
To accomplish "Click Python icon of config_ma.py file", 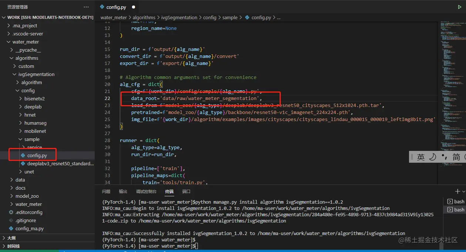I will tap(11, 229).
